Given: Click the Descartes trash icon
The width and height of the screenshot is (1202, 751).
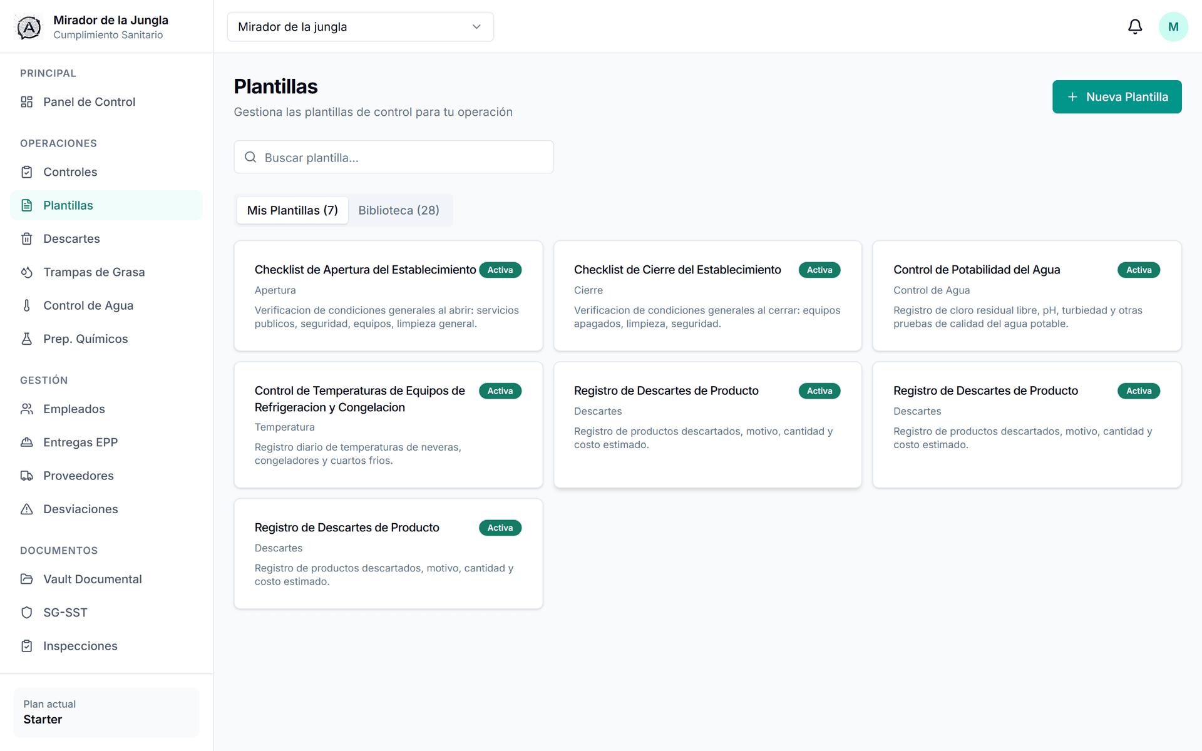Looking at the screenshot, I should [x=26, y=238].
